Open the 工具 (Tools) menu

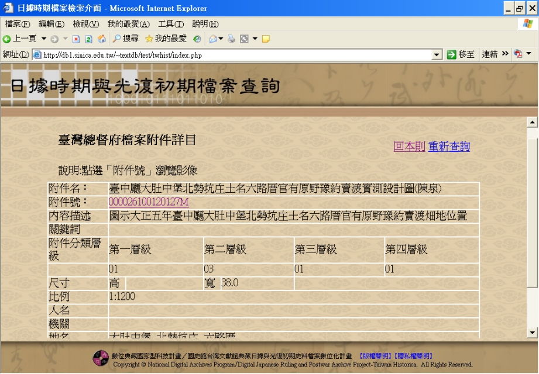(170, 24)
